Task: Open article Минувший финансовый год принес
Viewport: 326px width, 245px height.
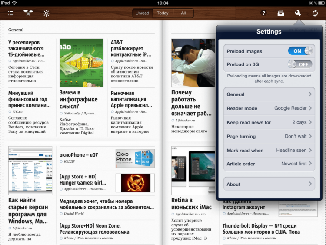Action: click(29, 99)
